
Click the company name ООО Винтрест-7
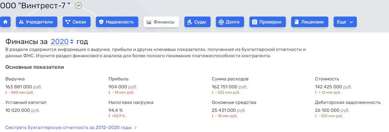[x=35, y=5]
